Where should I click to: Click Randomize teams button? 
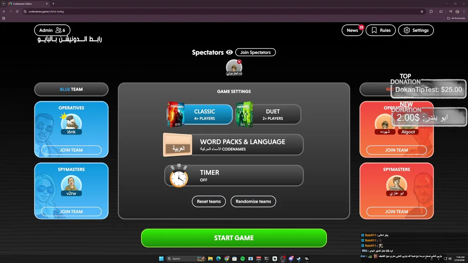[x=253, y=201]
